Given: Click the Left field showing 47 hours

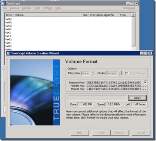Looking at the screenshot, I should click(139, 104).
